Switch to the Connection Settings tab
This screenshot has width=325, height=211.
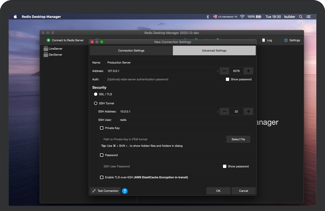click(x=131, y=51)
